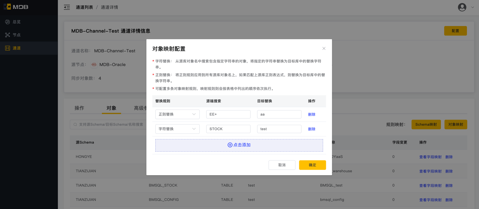Click the target field containing test
The image size is (479, 209).
tap(279, 129)
